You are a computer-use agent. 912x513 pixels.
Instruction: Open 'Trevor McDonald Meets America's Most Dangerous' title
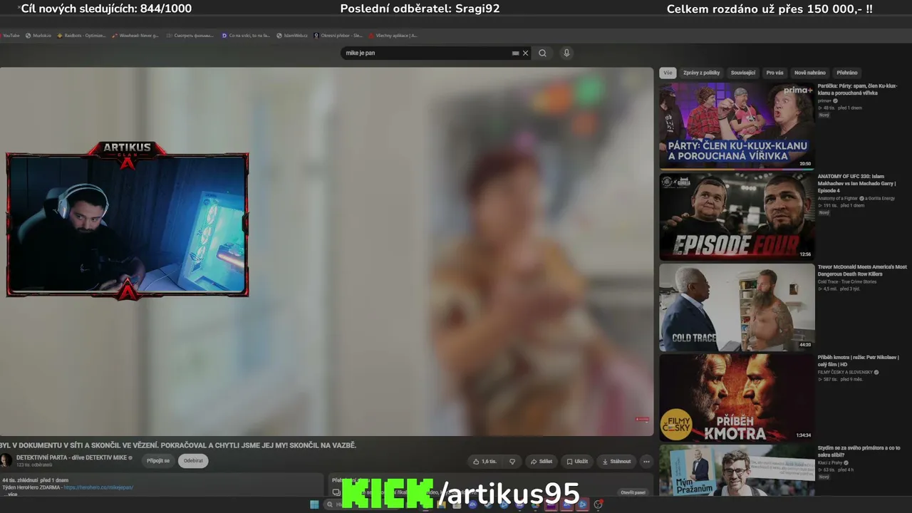coord(862,270)
